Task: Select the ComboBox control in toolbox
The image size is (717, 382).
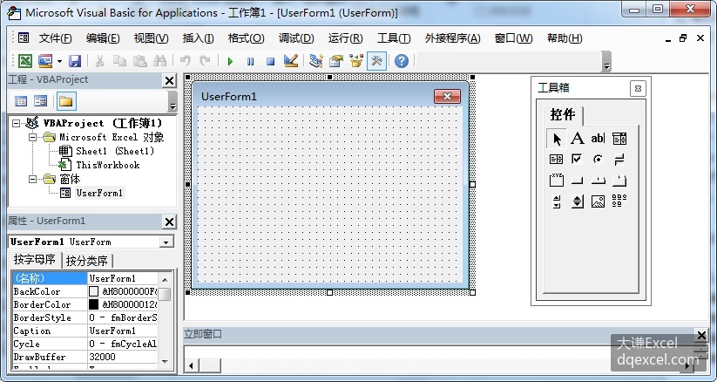Action: click(619, 138)
